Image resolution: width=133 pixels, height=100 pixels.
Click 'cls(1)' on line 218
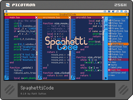pyautogui.click(x=17, y=23)
